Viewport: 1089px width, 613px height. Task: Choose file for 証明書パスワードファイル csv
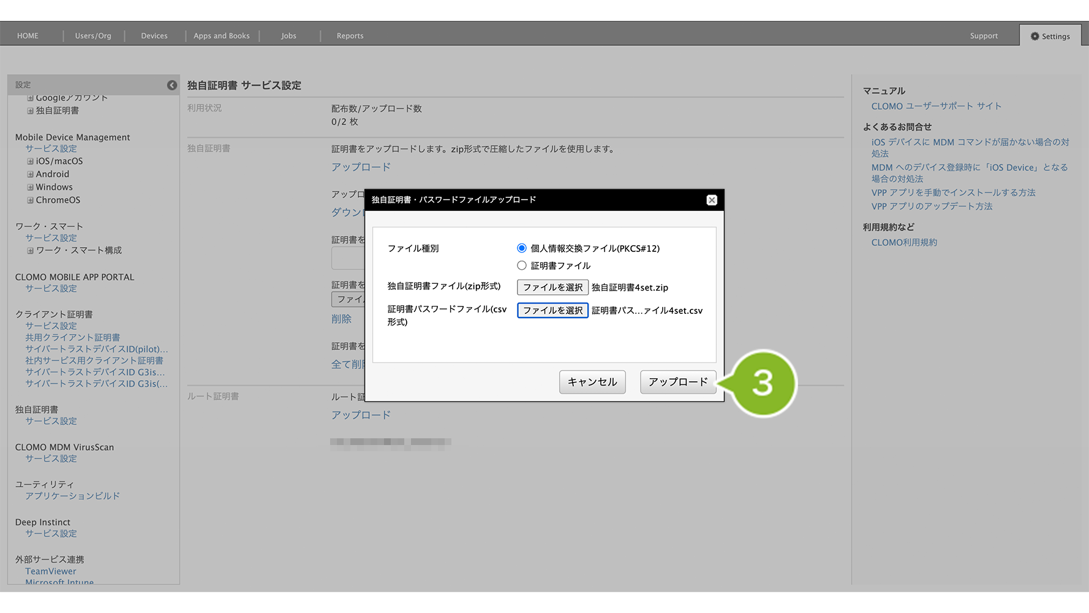pos(552,311)
